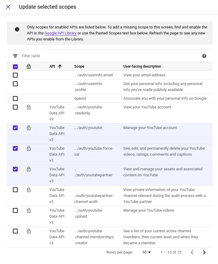Check the youtube.upload scope checkbox
This screenshot has width=218, height=264.
coord(15,210)
